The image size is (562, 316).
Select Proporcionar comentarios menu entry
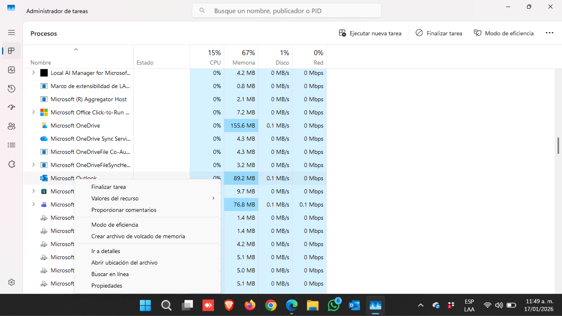(124, 210)
